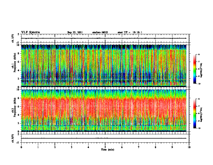Click the time axis tick label "1"
213x165 pixels.
click(x=38, y=147)
